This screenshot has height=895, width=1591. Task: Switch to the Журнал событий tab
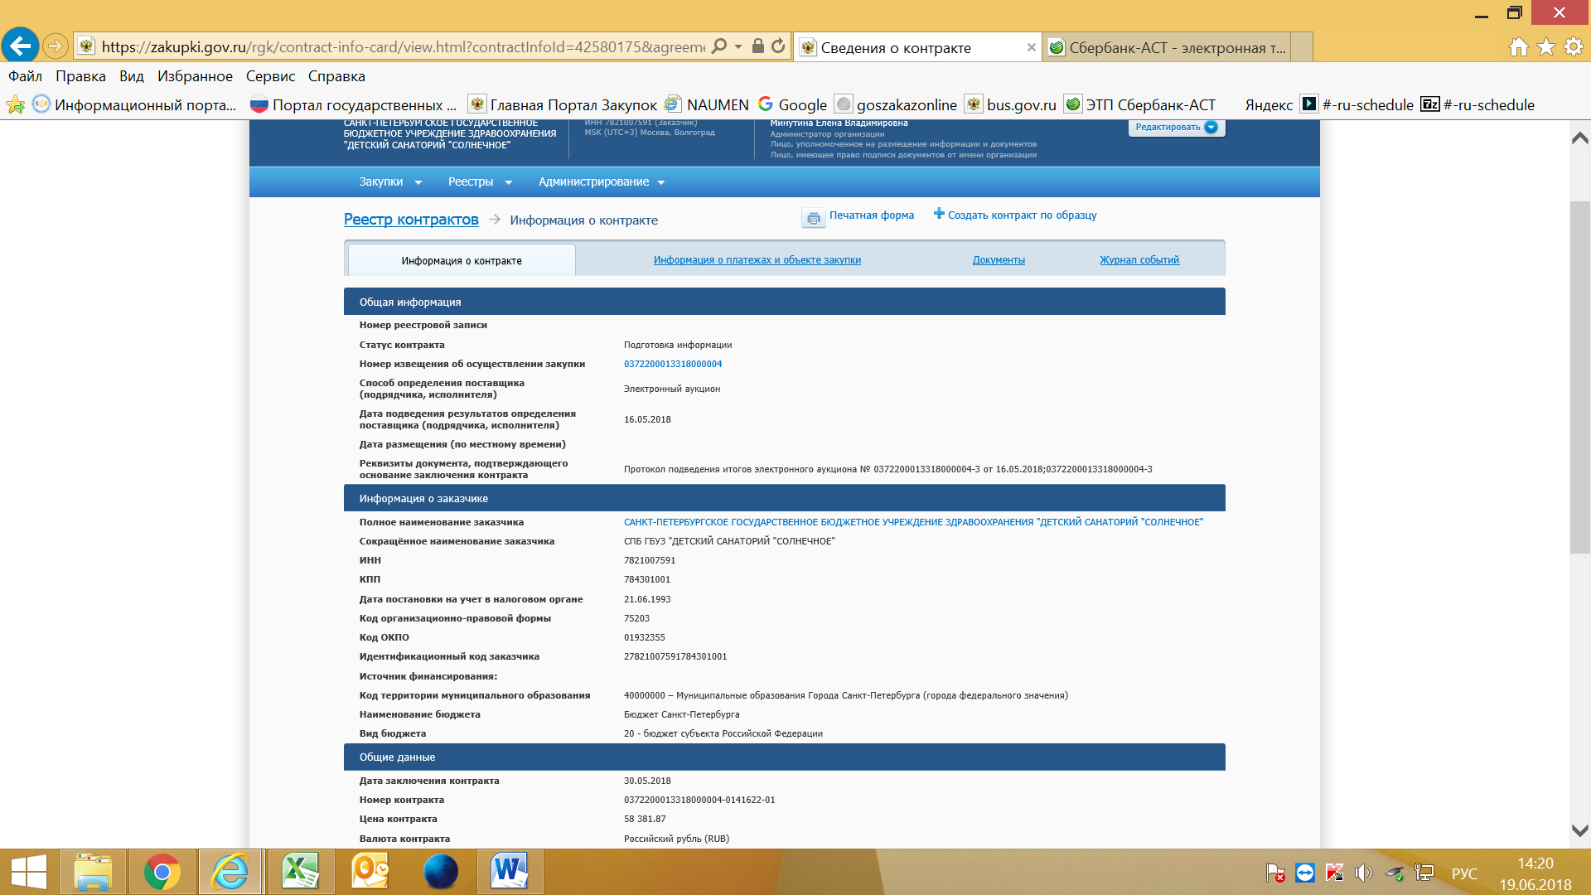click(x=1139, y=260)
